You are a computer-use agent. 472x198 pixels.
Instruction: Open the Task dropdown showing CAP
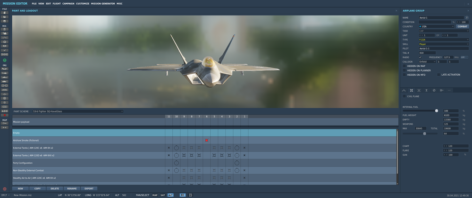[444, 31]
